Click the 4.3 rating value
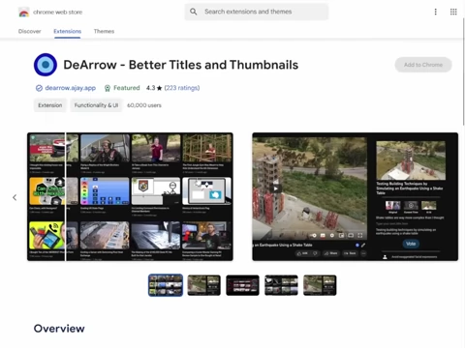The height and width of the screenshot is (348, 465). 150,88
